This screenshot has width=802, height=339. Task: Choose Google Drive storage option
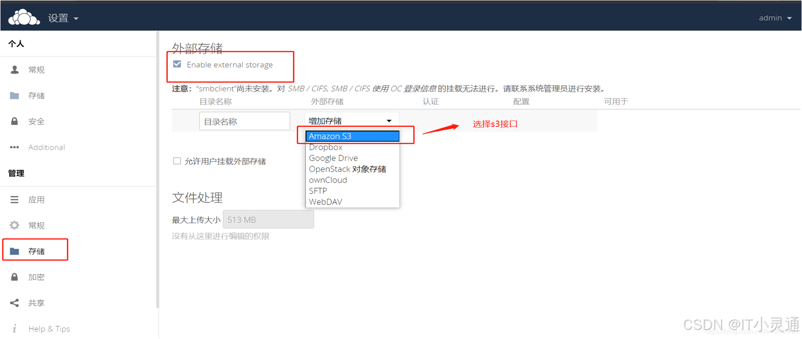coord(353,158)
